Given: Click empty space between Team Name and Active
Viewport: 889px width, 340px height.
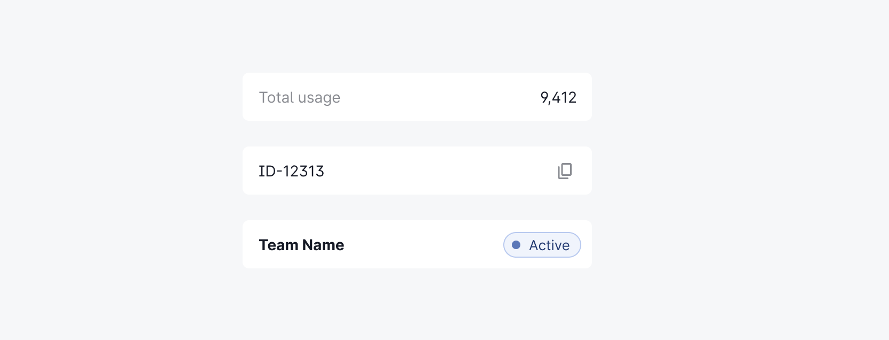Looking at the screenshot, I should tap(422, 245).
